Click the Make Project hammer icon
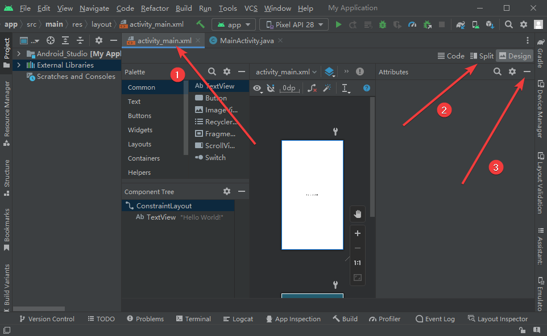Image resolution: width=547 pixels, height=336 pixels. click(200, 24)
